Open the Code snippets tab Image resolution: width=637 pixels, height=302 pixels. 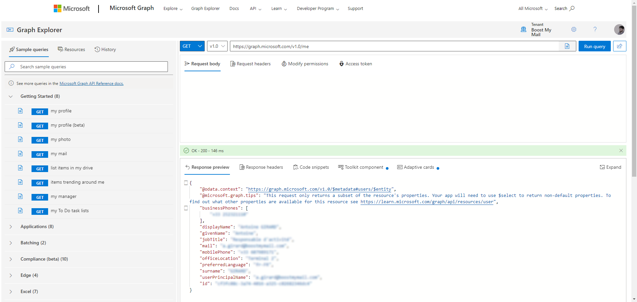[x=311, y=167]
